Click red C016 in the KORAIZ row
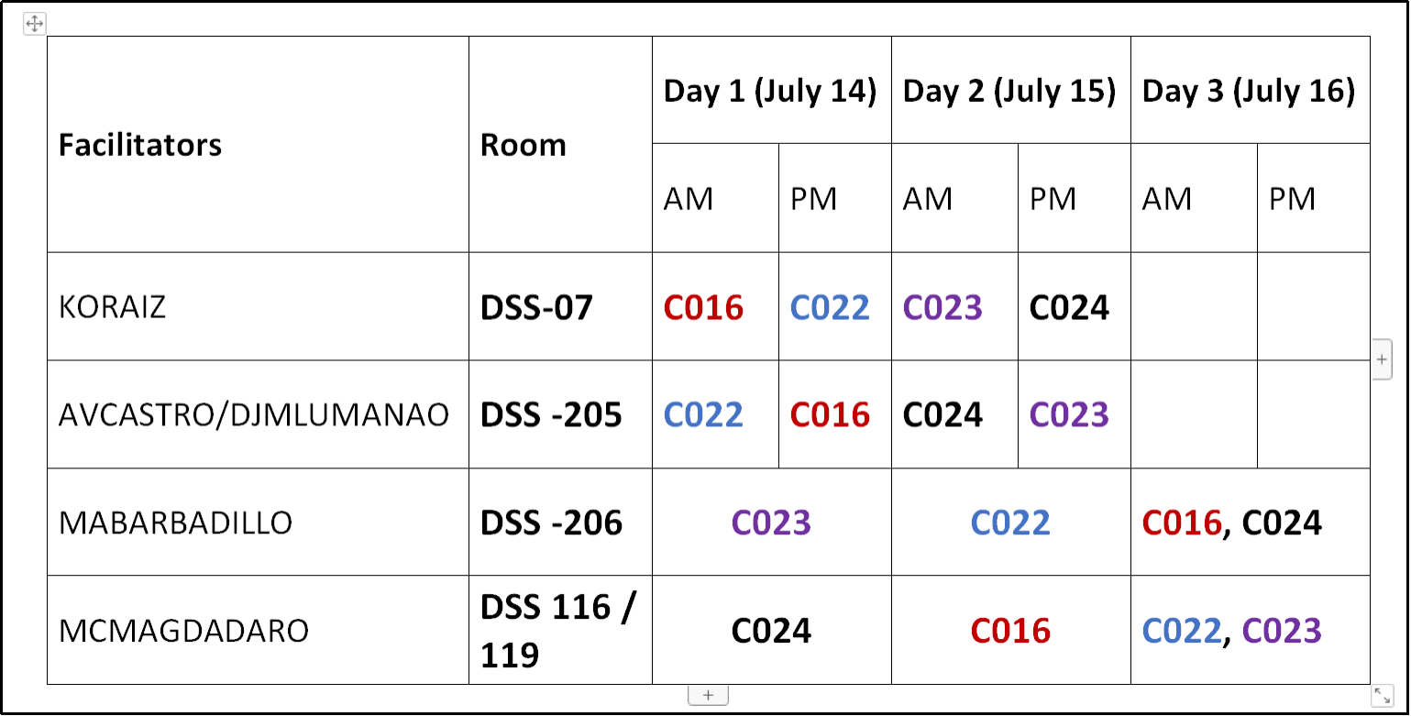Image resolution: width=1411 pixels, height=716 pixels. click(703, 307)
